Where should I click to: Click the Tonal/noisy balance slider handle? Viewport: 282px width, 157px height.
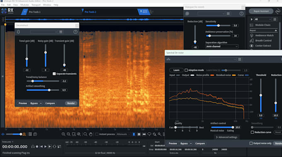[32, 81]
